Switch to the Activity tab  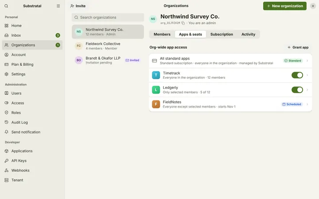click(248, 34)
